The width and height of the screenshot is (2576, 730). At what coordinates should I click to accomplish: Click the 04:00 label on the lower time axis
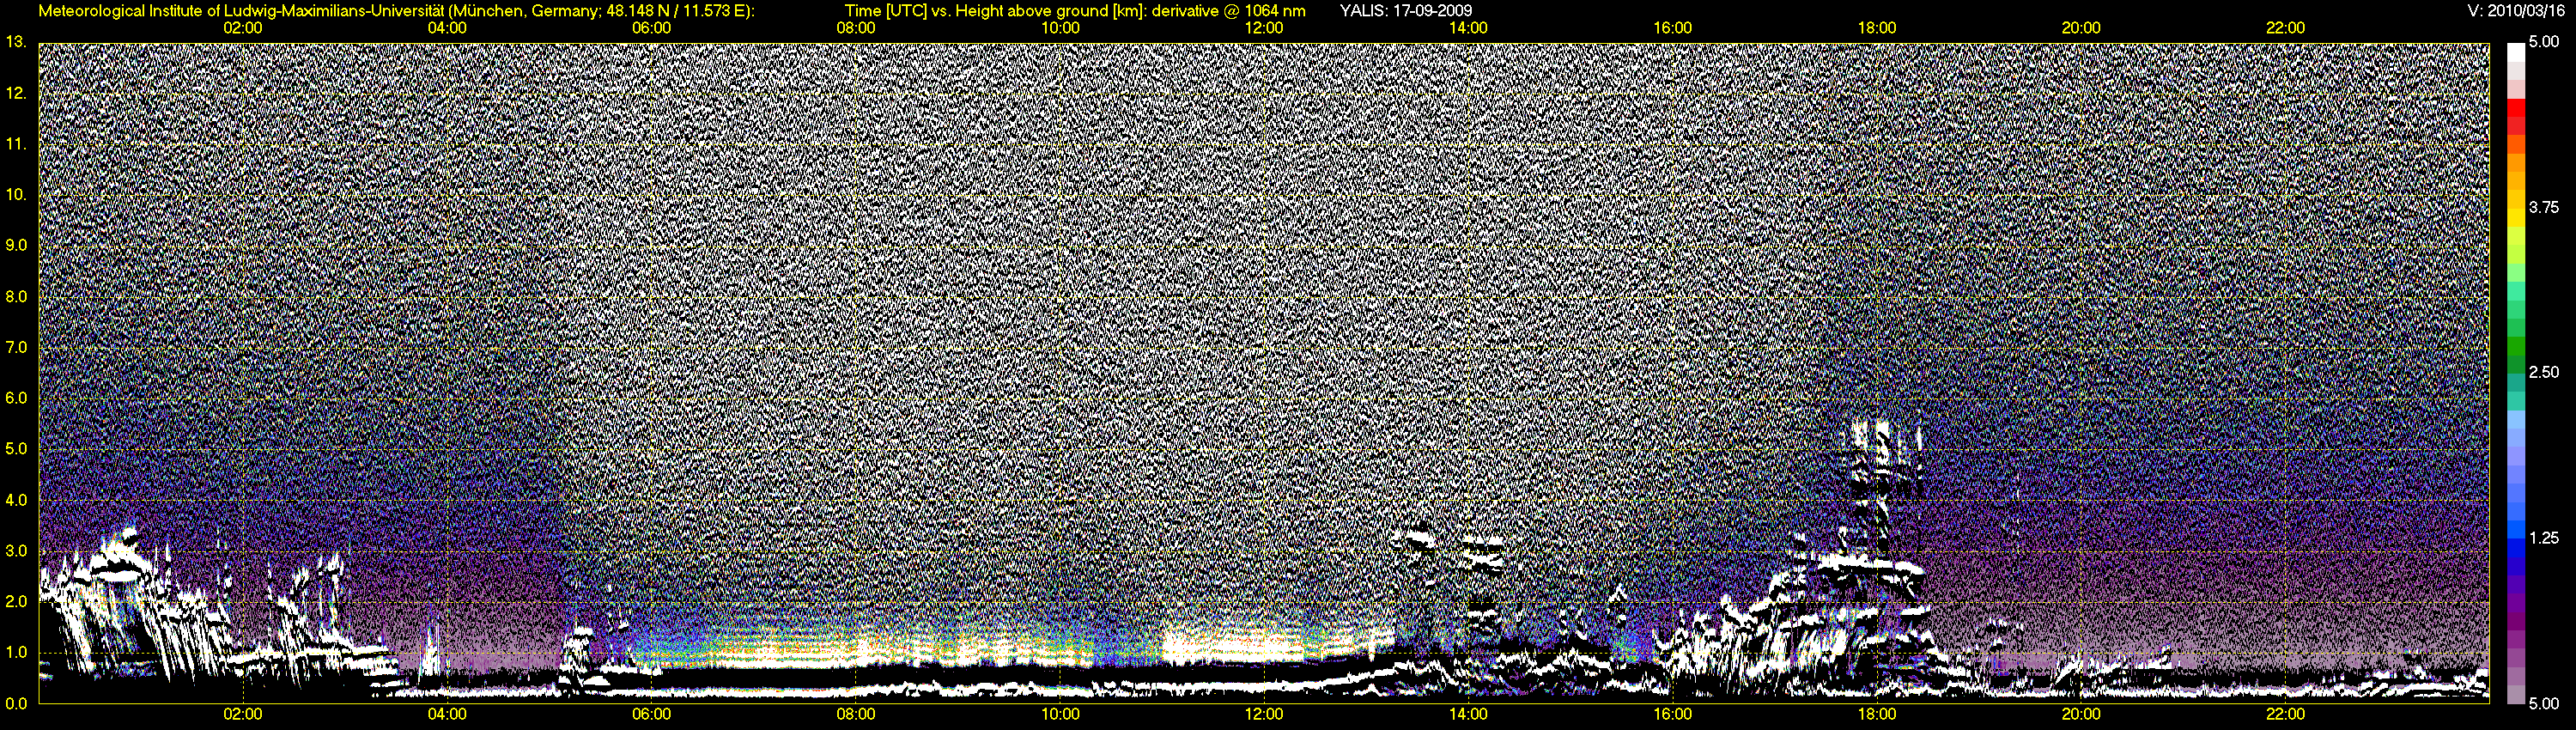tap(447, 714)
